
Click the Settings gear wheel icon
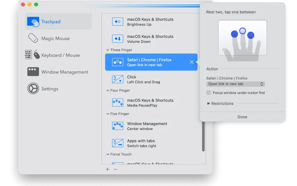tap(33, 89)
